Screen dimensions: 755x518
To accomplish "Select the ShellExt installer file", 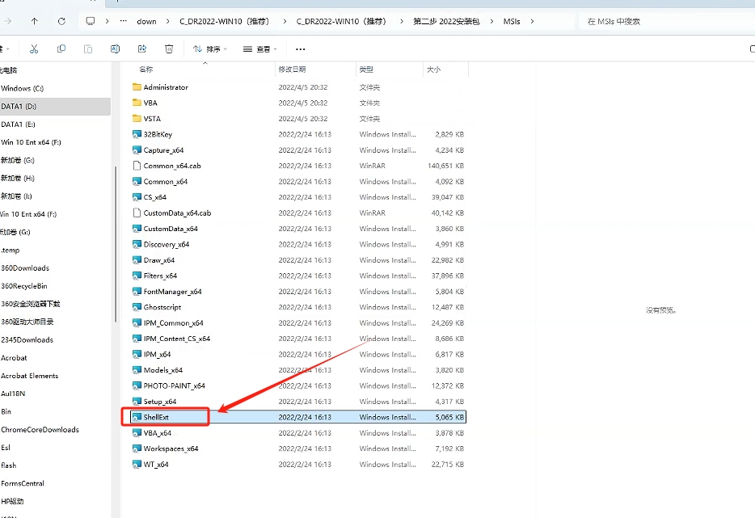I will coord(156,417).
